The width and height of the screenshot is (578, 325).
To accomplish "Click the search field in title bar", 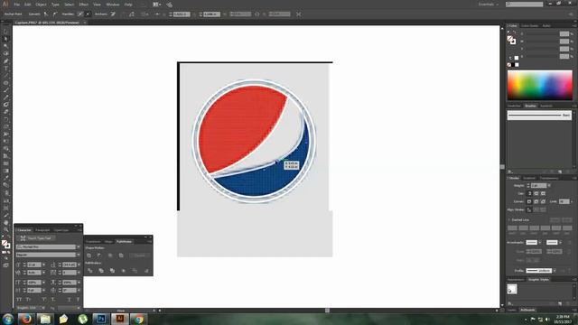I will [x=524, y=5].
